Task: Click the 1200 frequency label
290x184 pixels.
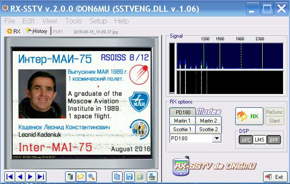Action: click(205, 39)
